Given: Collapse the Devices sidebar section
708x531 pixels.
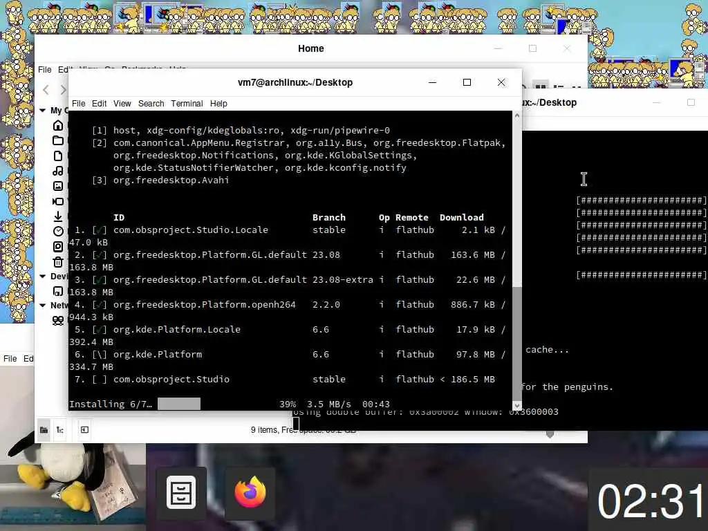Looking at the screenshot, I should (42, 276).
